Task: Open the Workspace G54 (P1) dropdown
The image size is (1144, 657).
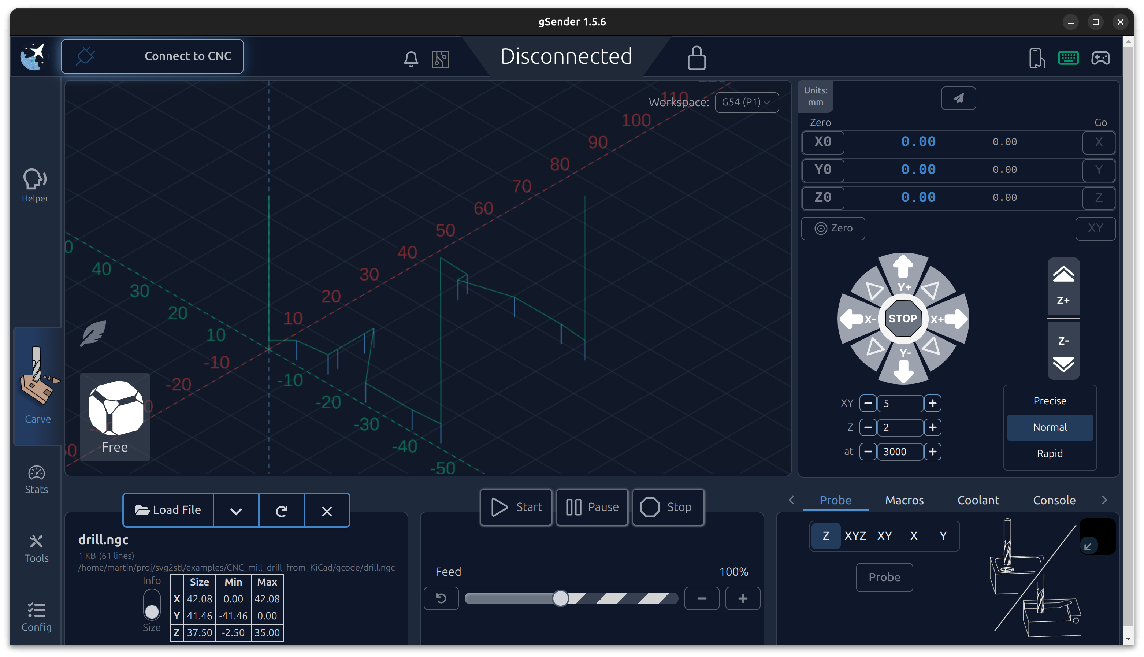Action: click(x=746, y=102)
